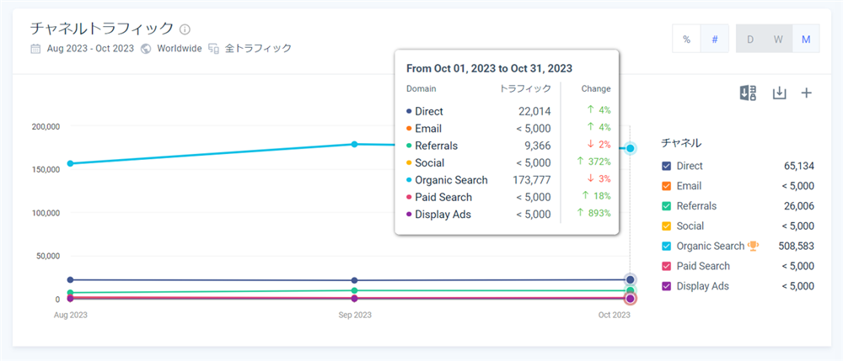The width and height of the screenshot is (843, 361).
Task: Click the Sep 2023 axis label
Action: tap(354, 316)
